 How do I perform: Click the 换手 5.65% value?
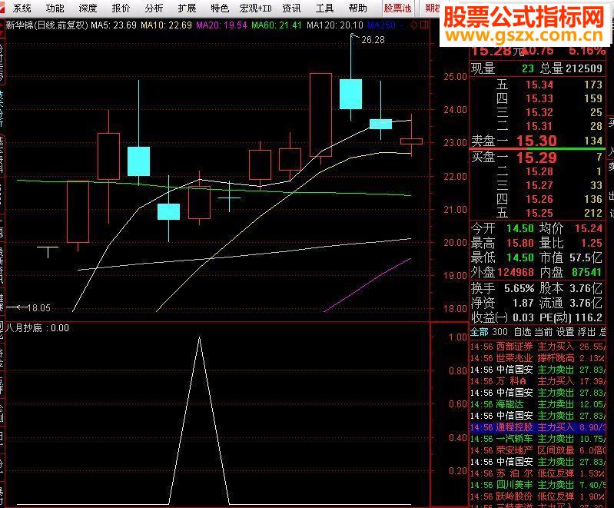(519, 289)
